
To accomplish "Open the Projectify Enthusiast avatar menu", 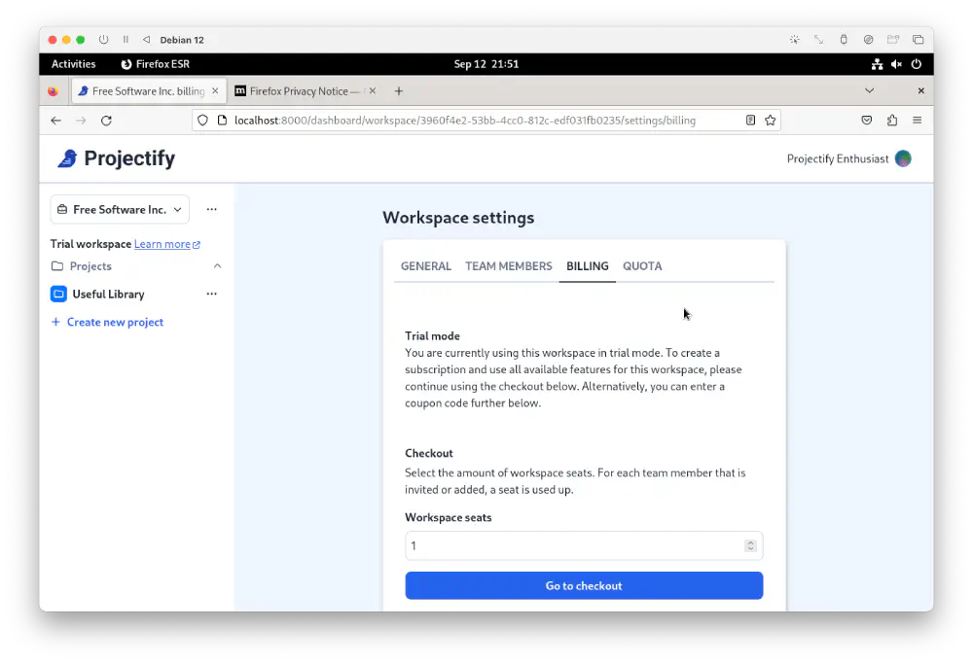I will [903, 158].
